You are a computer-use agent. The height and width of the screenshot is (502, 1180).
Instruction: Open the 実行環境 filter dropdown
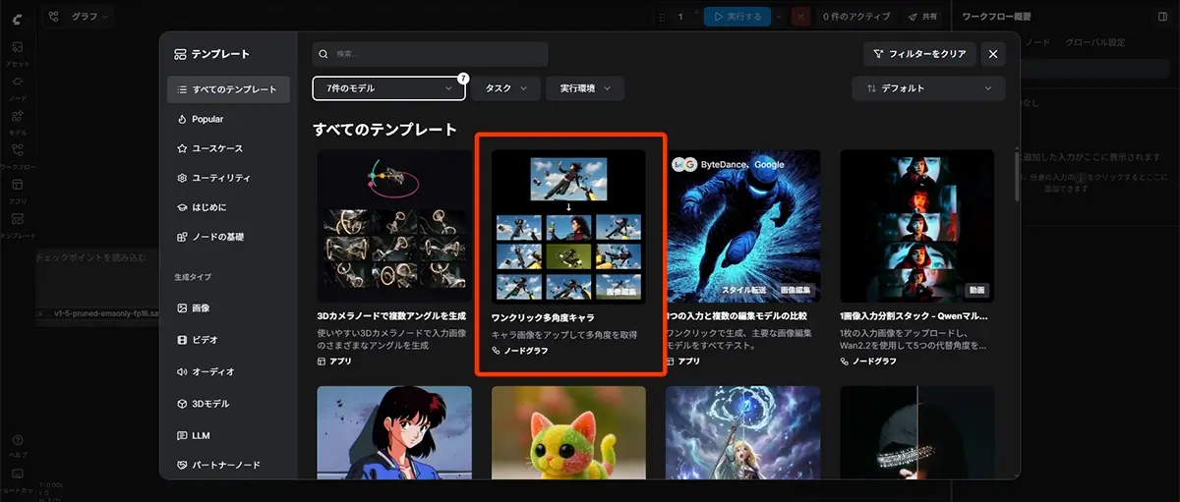click(585, 88)
